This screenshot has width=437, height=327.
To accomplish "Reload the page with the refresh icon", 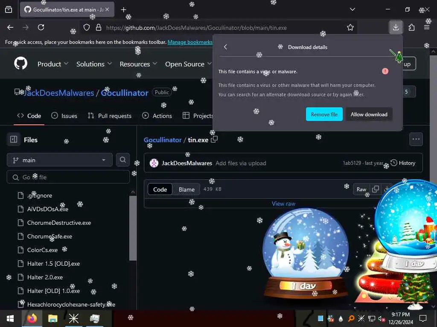I will [41, 27].
